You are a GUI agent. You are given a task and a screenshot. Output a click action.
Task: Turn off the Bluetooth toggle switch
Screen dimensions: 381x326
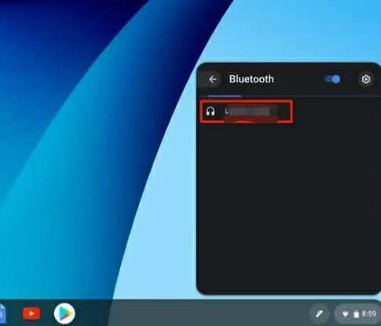click(x=333, y=79)
